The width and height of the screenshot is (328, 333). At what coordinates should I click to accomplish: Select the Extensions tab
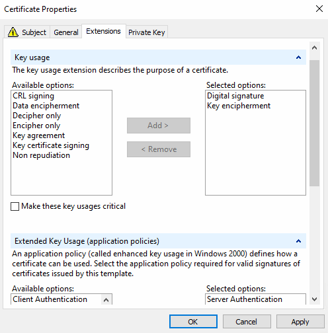(x=103, y=31)
